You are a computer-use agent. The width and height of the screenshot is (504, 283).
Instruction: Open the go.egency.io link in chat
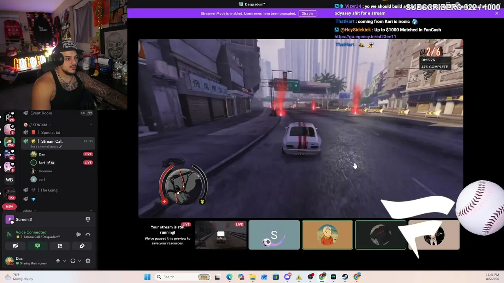pos(365,37)
